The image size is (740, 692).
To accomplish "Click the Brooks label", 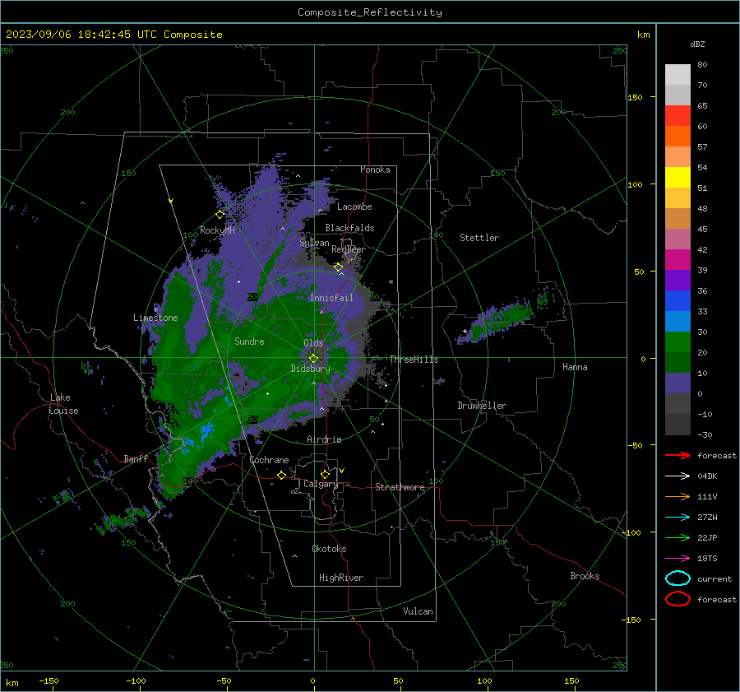I will pyautogui.click(x=585, y=576).
